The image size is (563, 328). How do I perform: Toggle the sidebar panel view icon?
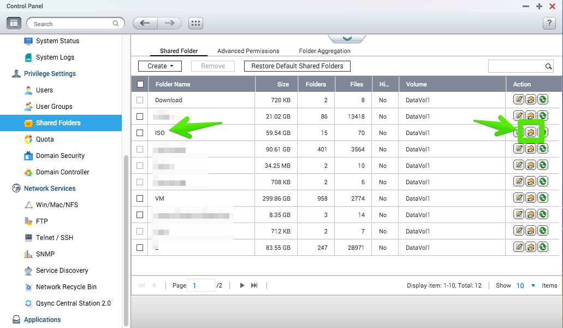pyautogui.click(x=14, y=24)
